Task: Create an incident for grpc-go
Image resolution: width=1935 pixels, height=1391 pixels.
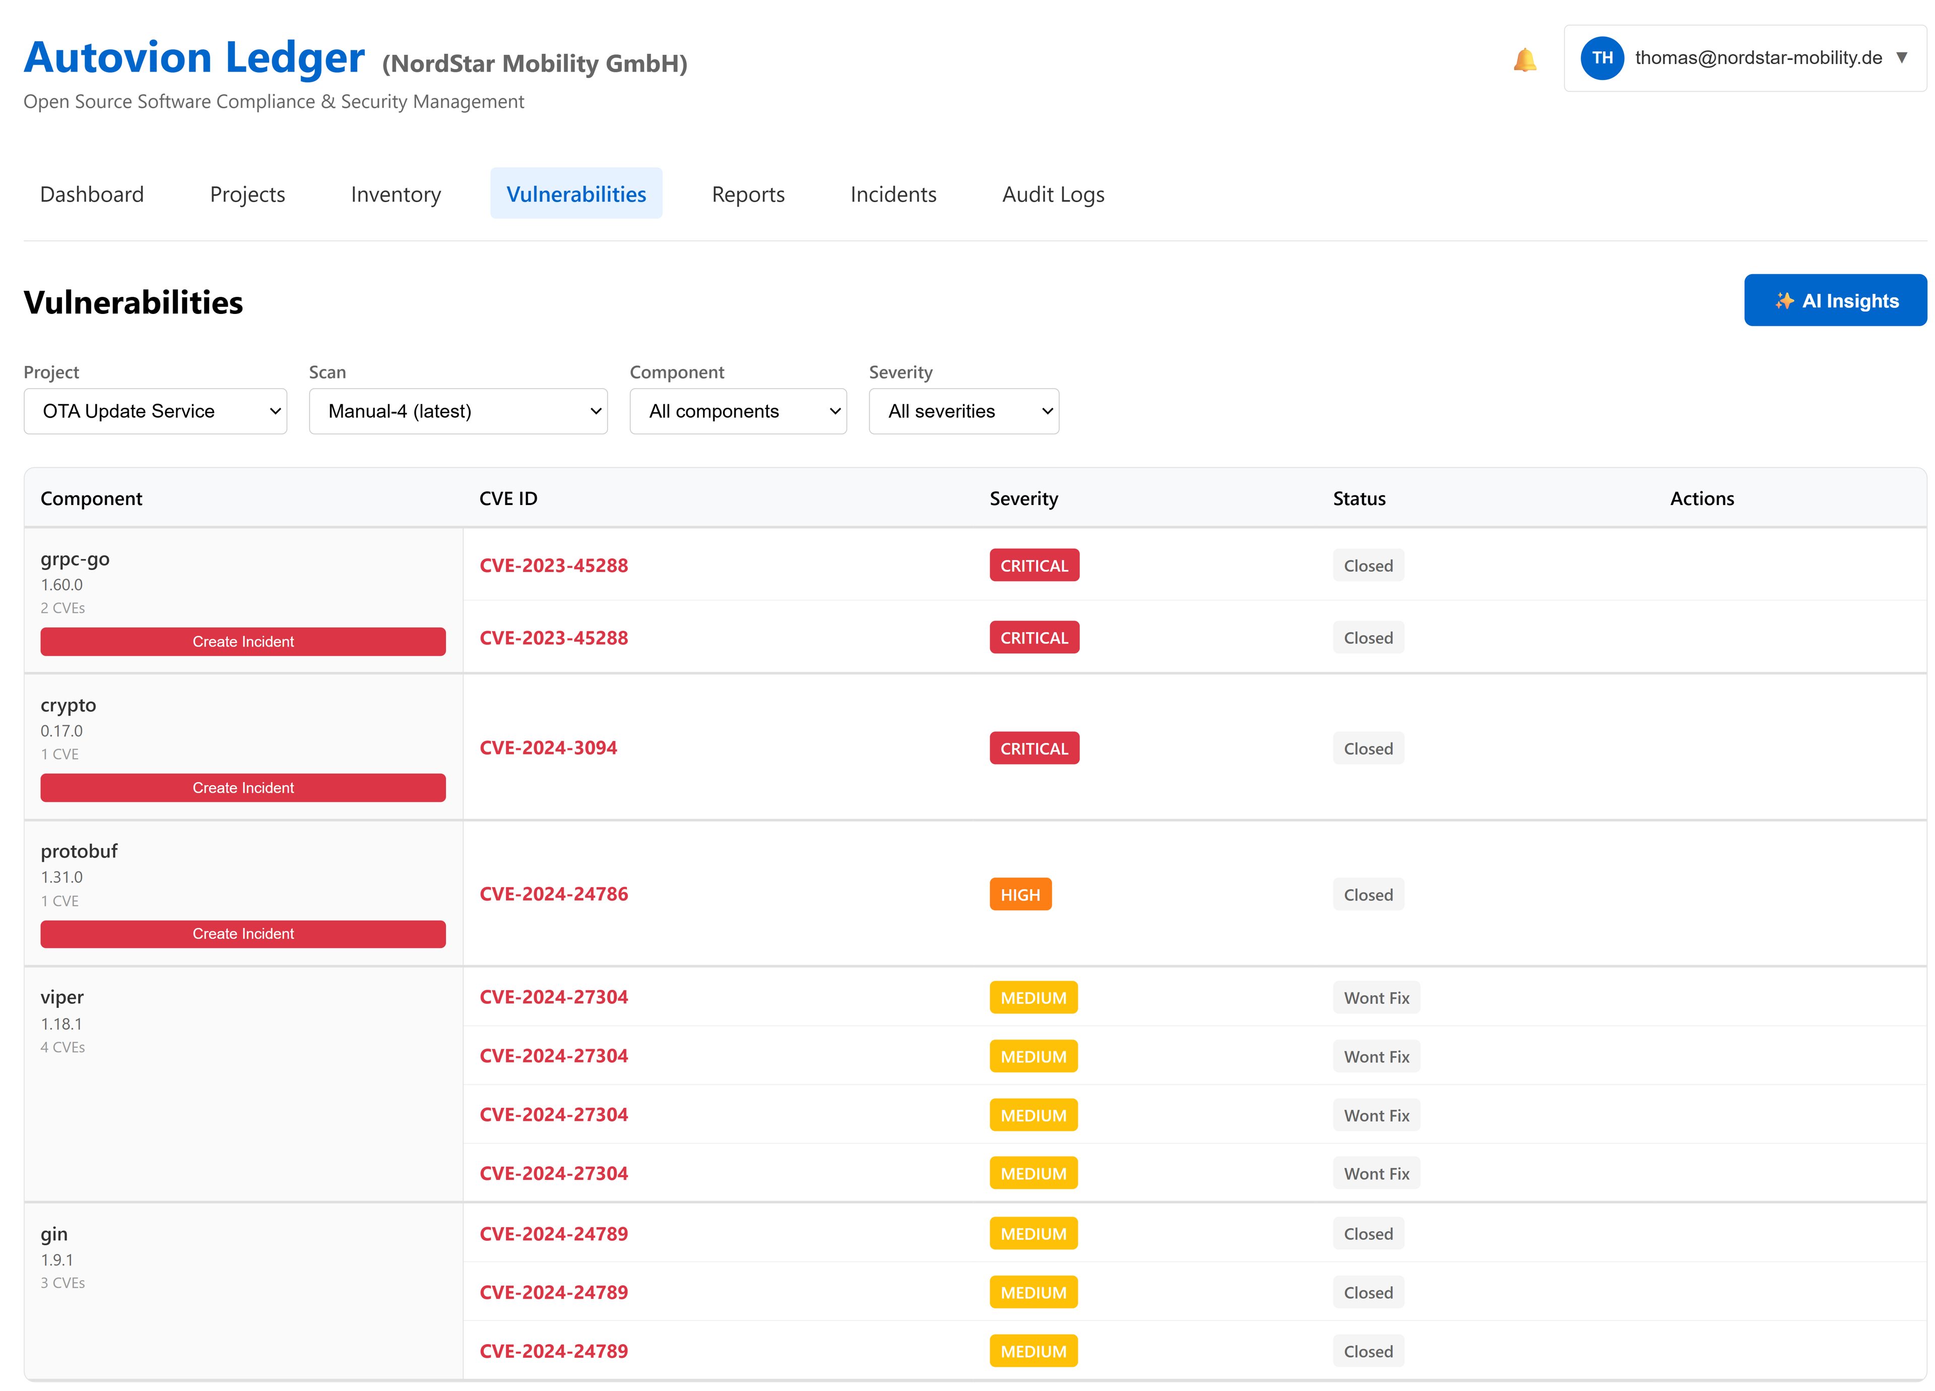Action: pos(242,641)
